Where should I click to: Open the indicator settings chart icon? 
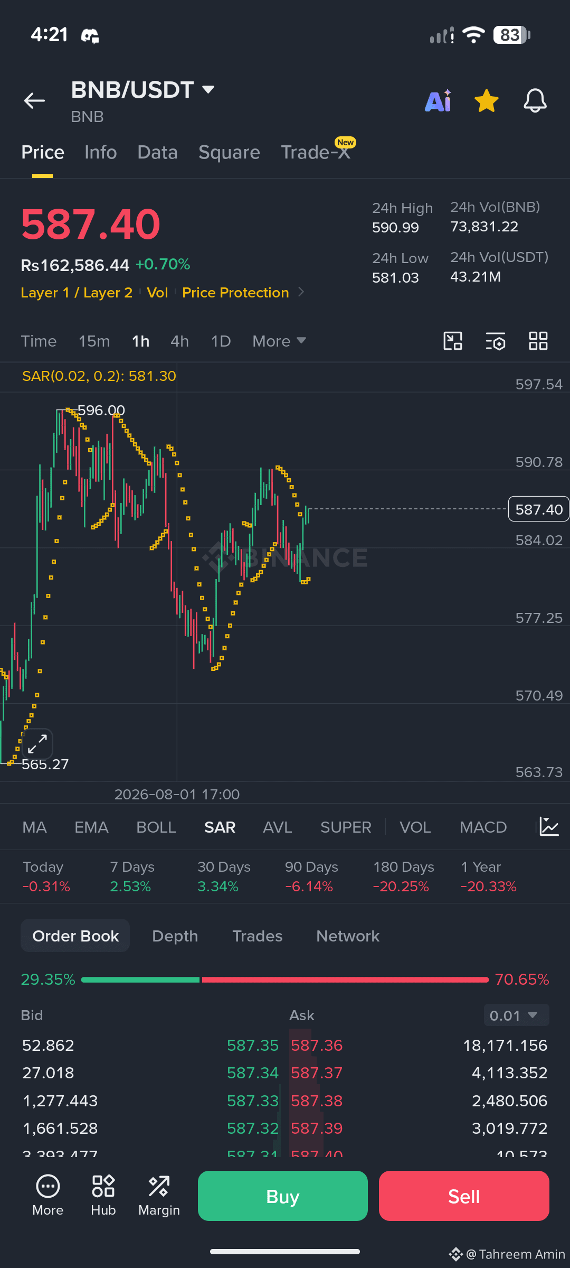pos(549,826)
